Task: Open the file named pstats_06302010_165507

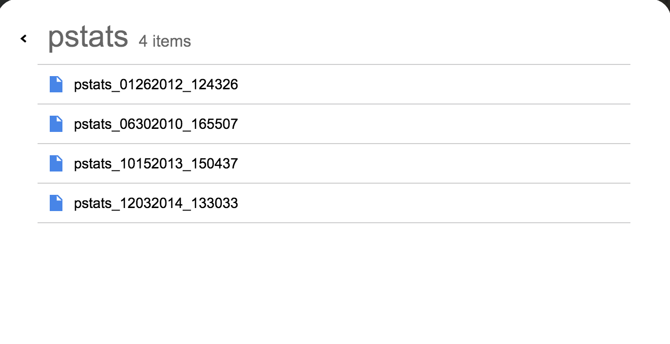Action: 156,124
